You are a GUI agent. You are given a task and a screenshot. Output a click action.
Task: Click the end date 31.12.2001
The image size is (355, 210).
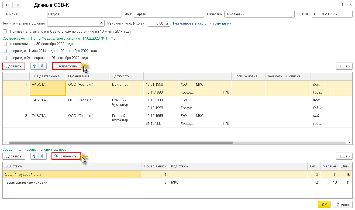click(x=154, y=123)
